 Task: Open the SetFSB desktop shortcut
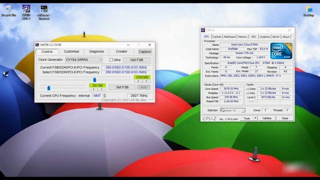point(44,12)
